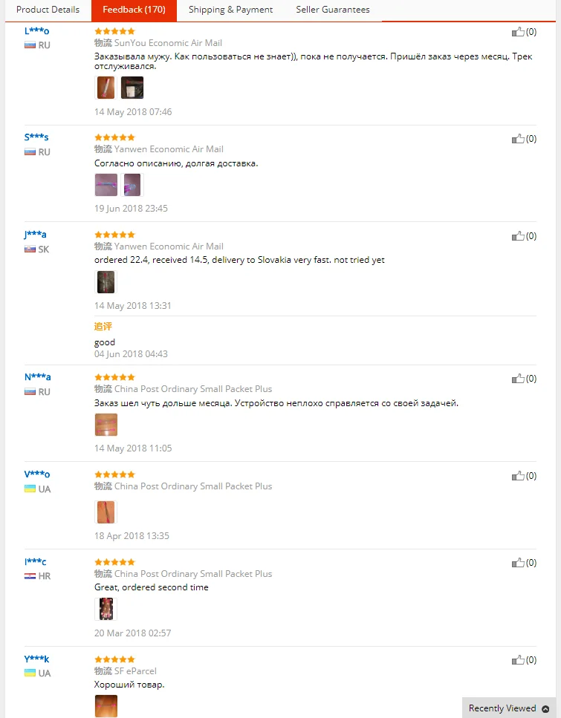Switch to Shipping & Payment tab
Image resolution: width=561 pixels, height=718 pixels.
click(x=230, y=10)
